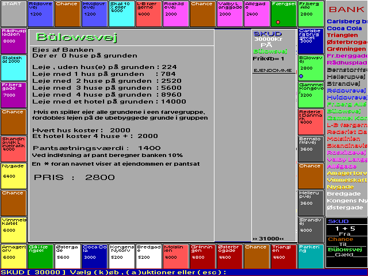
Task: Select the Grønningen 4800 board square
Action: pyautogui.click(x=203, y=256)
